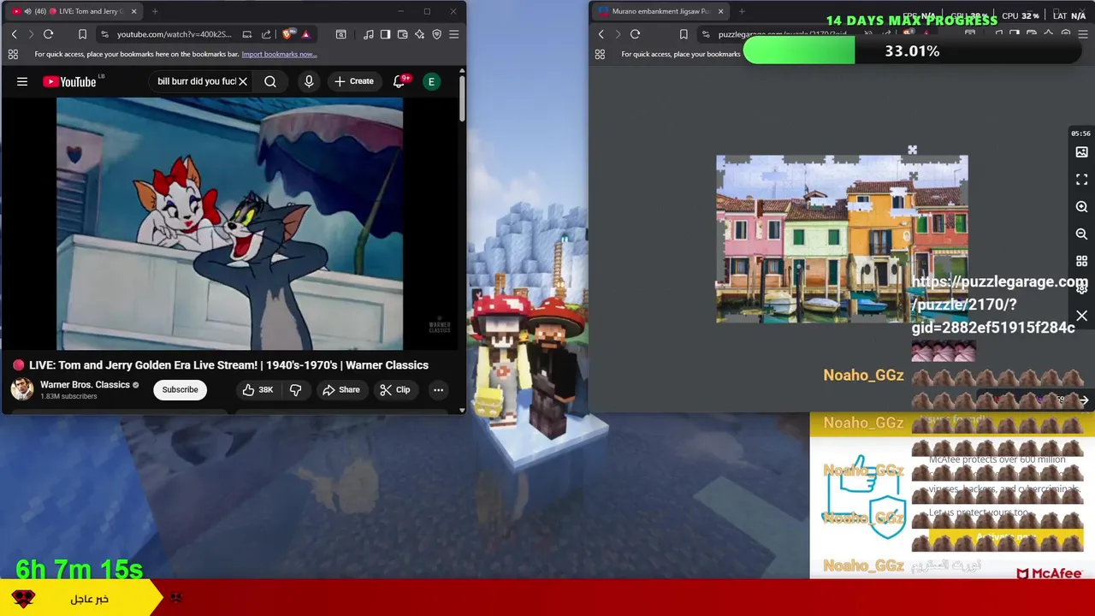
Task: Reload the YouTube page
Action: point(49,34)
